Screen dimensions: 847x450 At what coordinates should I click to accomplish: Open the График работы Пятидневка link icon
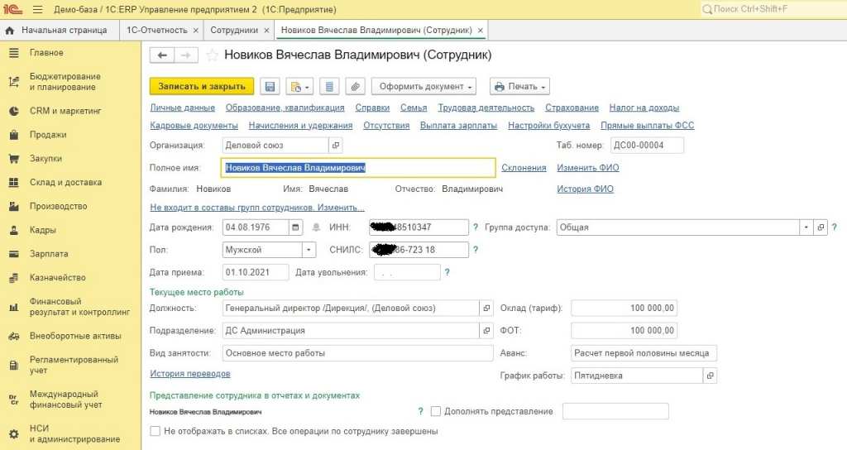711,376
